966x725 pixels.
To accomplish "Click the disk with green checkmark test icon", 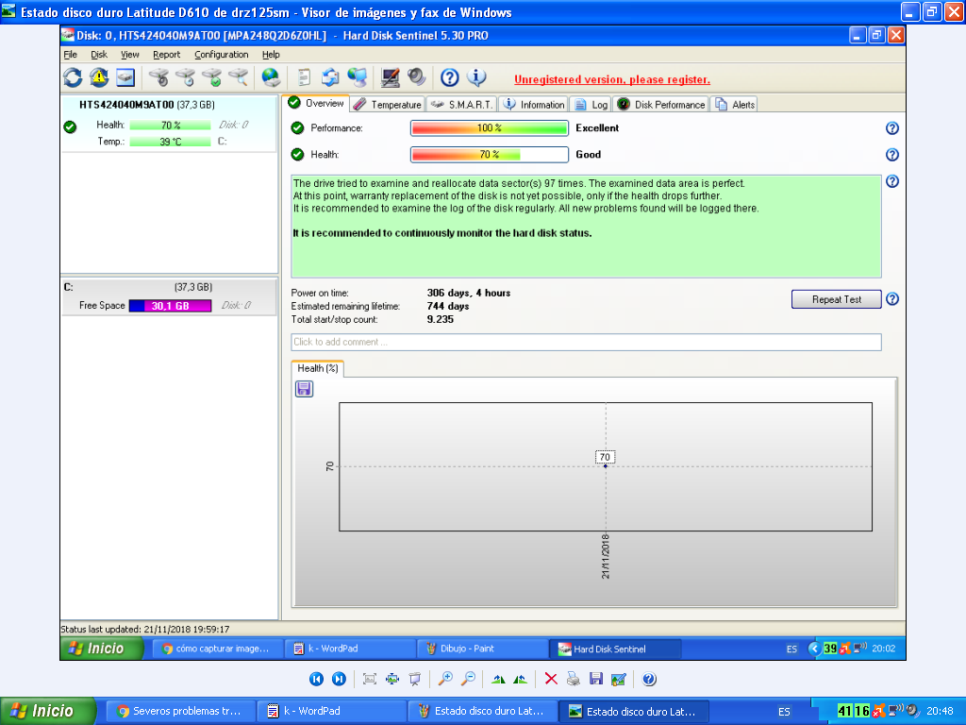I will (212, 77).
